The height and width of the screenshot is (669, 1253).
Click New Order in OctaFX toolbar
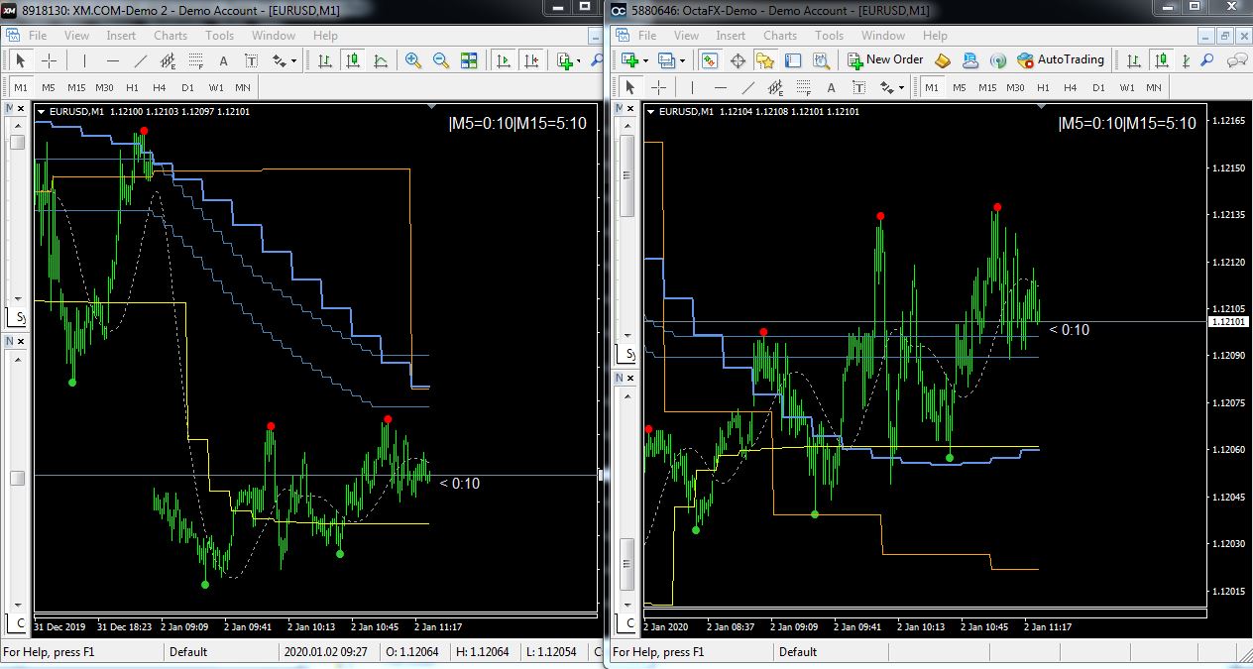pyautogui.click(x=885, y=59)
